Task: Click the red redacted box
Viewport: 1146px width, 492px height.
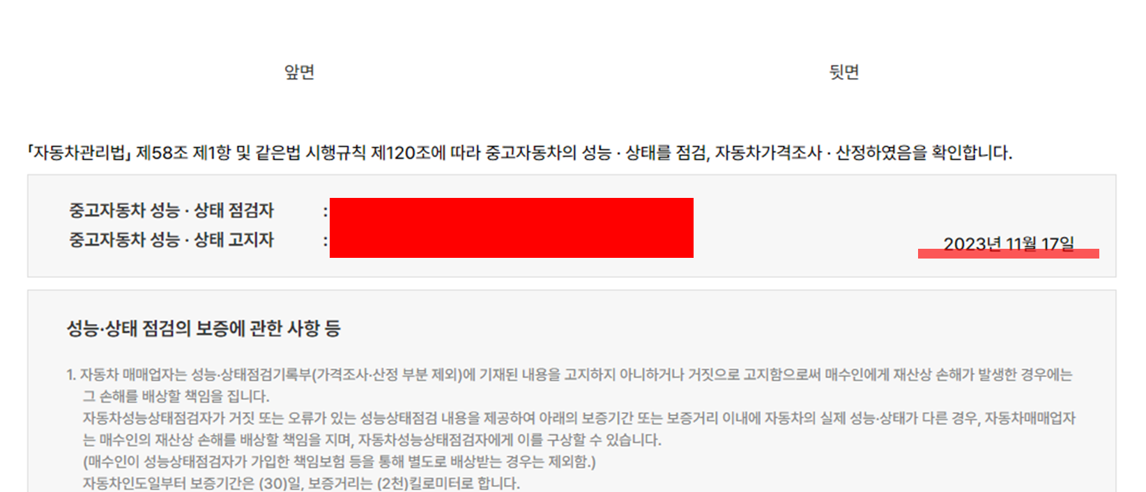Action: point(512,228)
